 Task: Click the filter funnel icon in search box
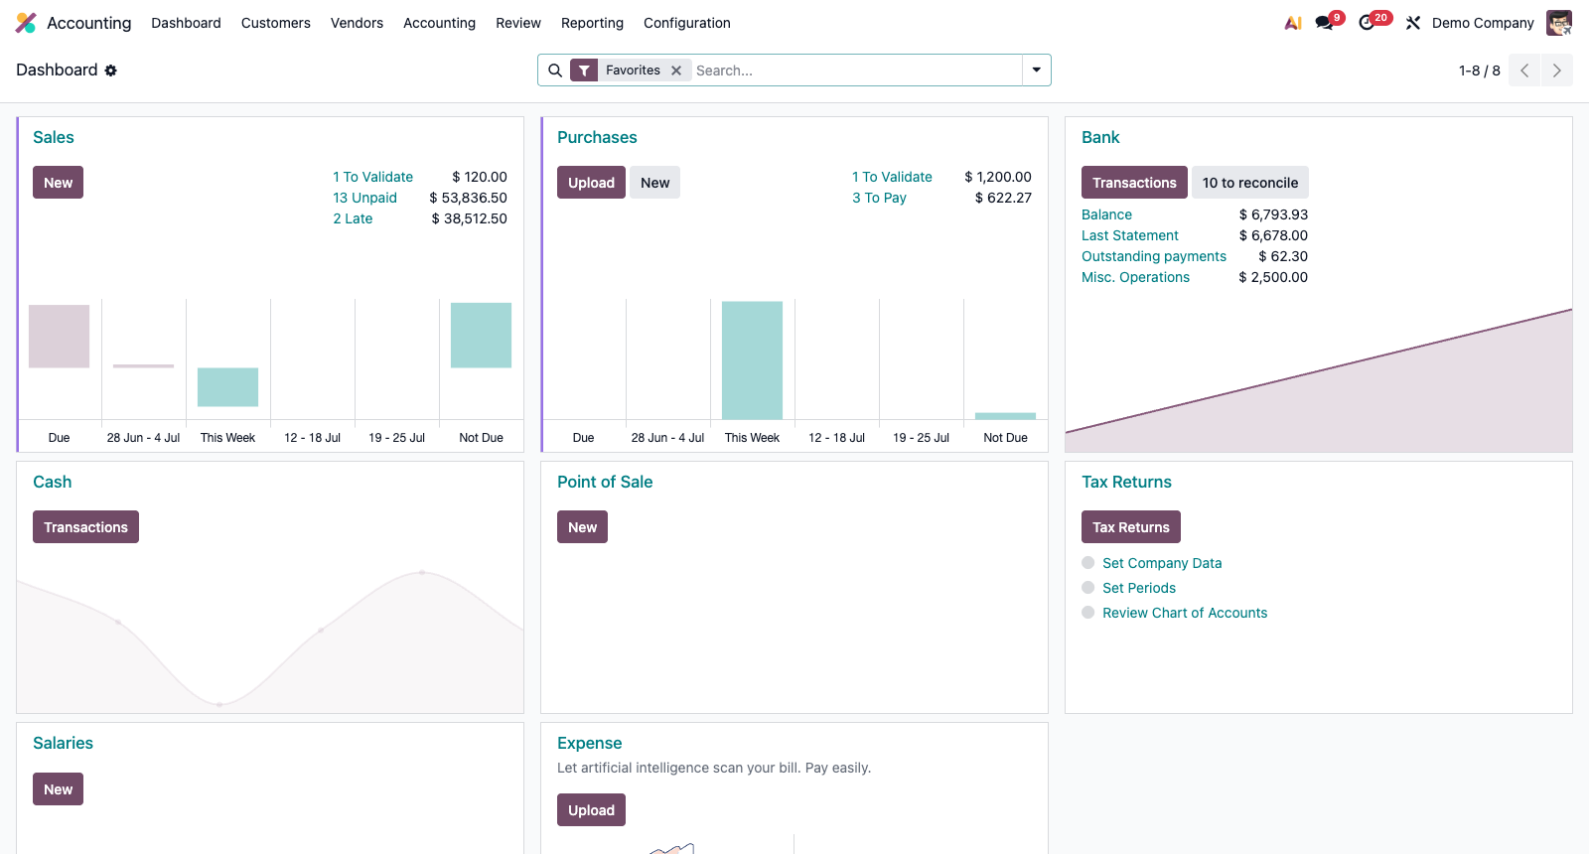click(584, 71)
